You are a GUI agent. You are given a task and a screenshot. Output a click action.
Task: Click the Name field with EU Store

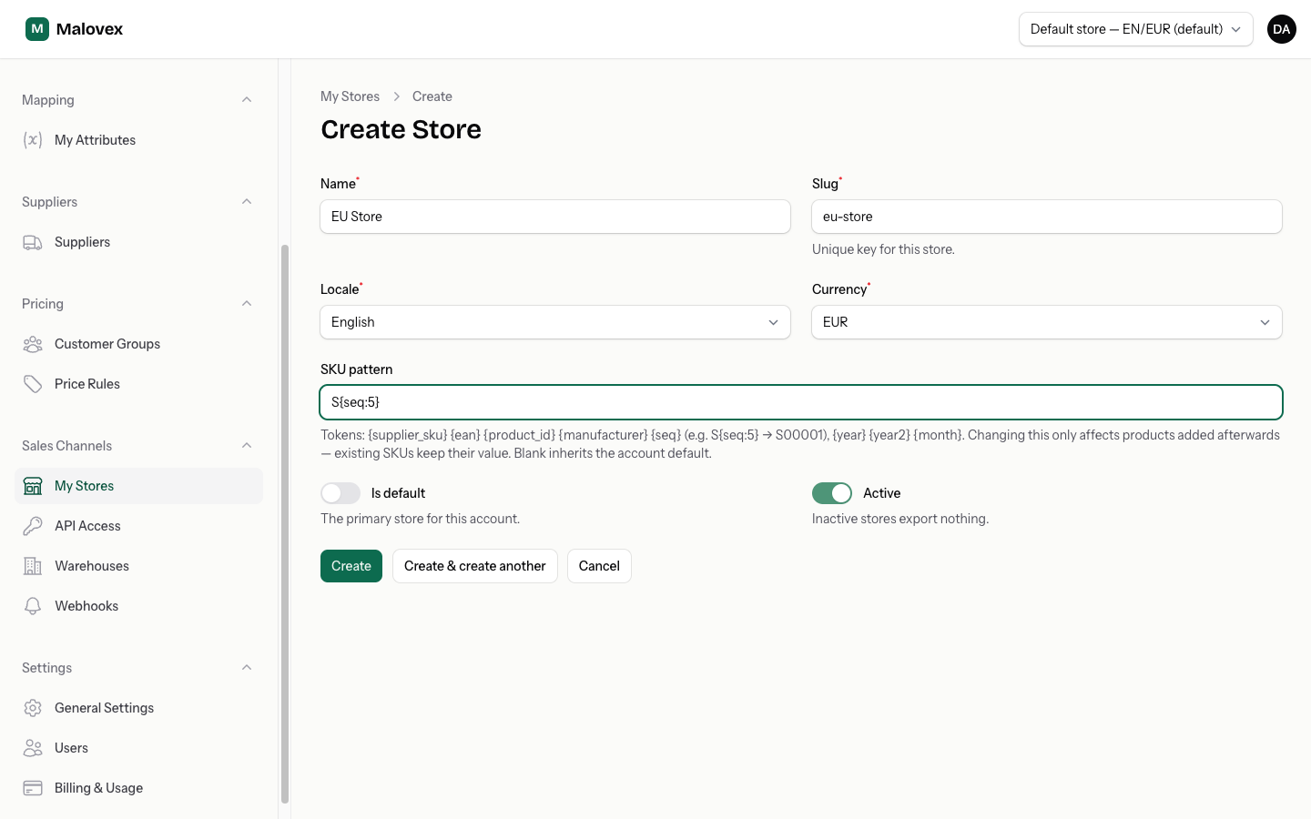coord(555,217)
